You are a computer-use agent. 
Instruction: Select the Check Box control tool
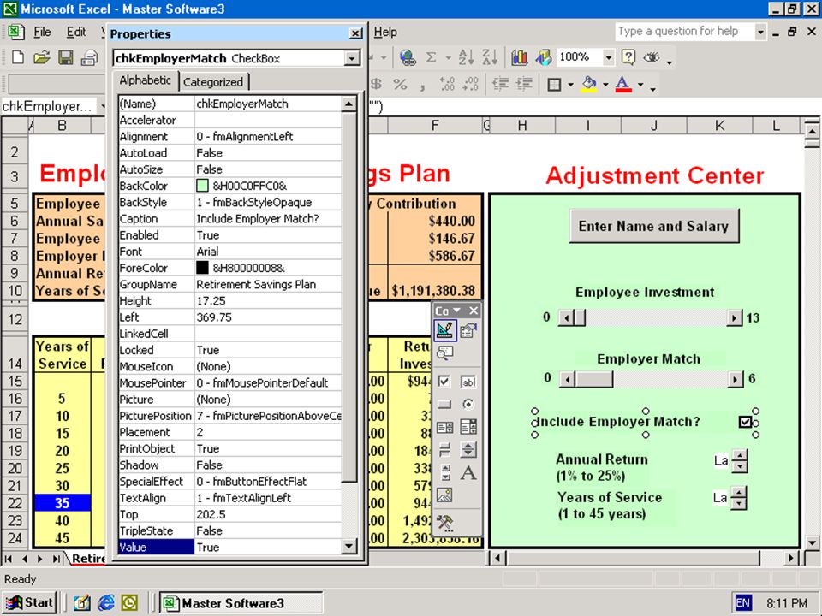click(x=444, y=382)
